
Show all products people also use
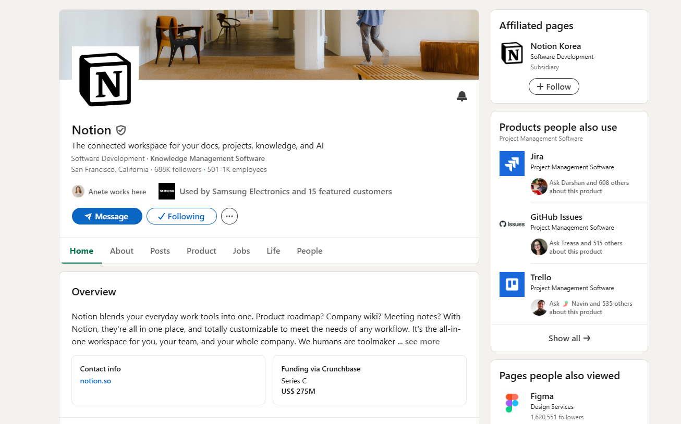(569, 338)
